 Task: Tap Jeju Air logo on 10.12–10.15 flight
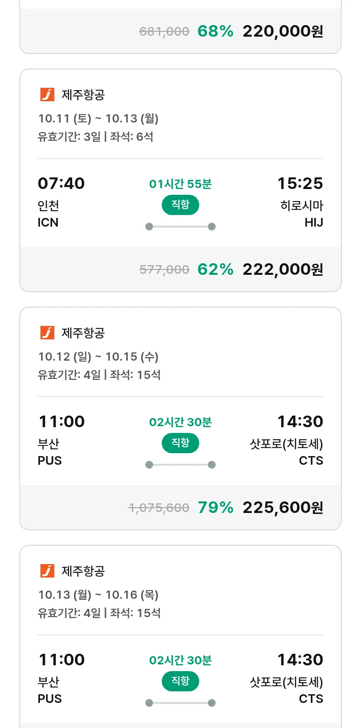pyautogui.click(x=47, y=333)
